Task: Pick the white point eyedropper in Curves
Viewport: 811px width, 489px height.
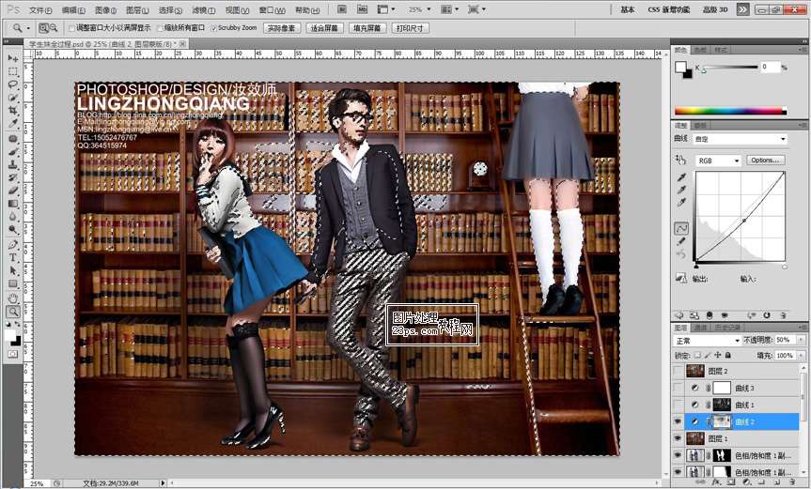Action: coord(681,203)
